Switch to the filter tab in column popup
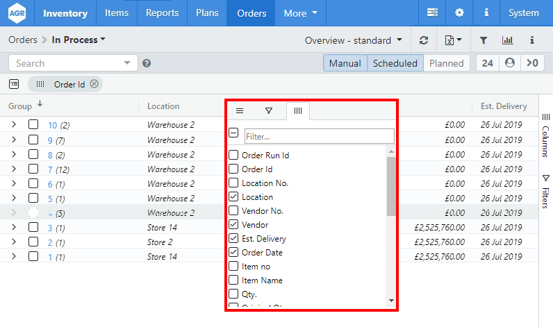 (269, 110)
